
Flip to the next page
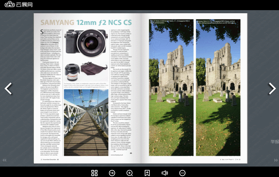[x=272, y=88]
